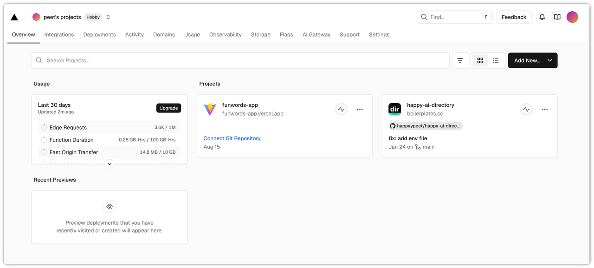594x268 pixels.
Task: Open funwords-app activity status icon
Action: coord(341,109)
